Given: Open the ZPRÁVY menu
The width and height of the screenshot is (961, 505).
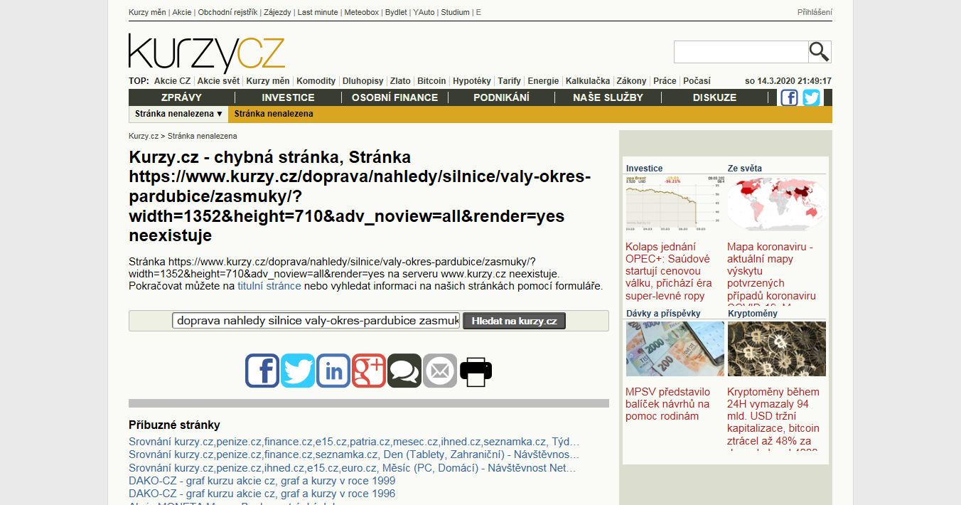Looking at the screenshot, I should click(181, 97).
